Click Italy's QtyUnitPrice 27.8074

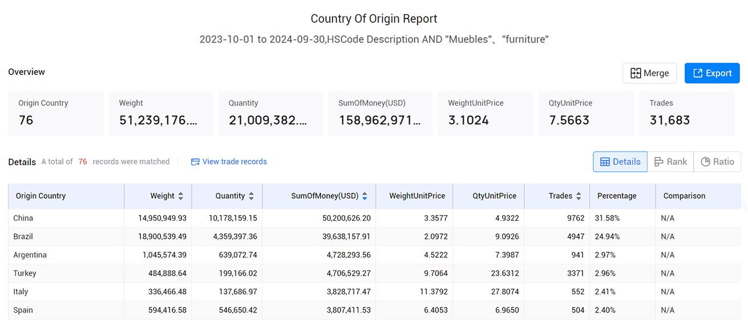point(504,291)
